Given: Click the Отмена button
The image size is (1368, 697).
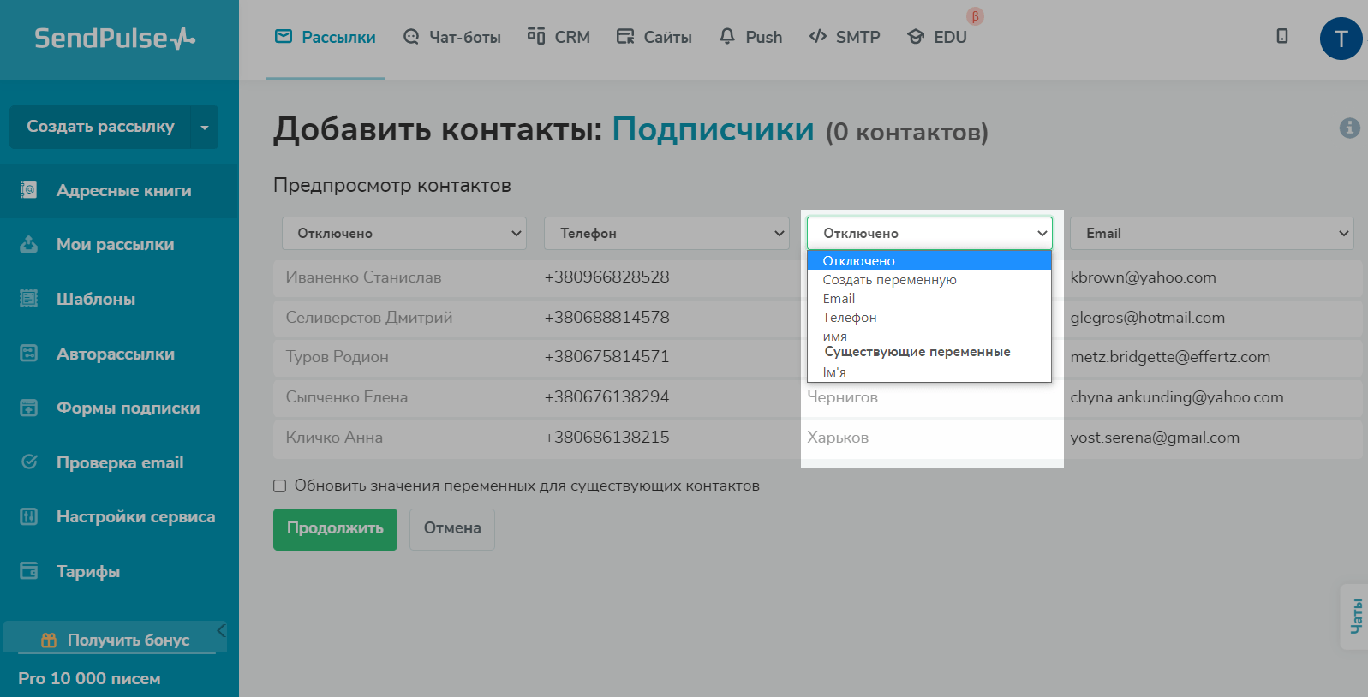Looking at the screenshot, I should [451, 528].
